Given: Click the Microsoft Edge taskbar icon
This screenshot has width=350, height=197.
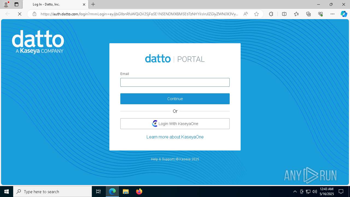Looking at the screenshot, I should tap(112, 192).
